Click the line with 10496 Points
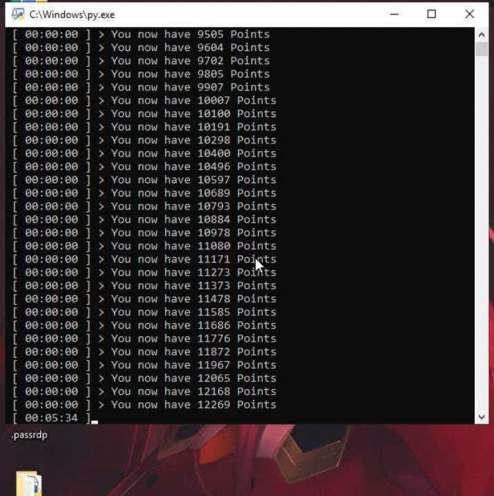Image resolution: width=494 pixels, height=496 pixels. click(144, 167)
